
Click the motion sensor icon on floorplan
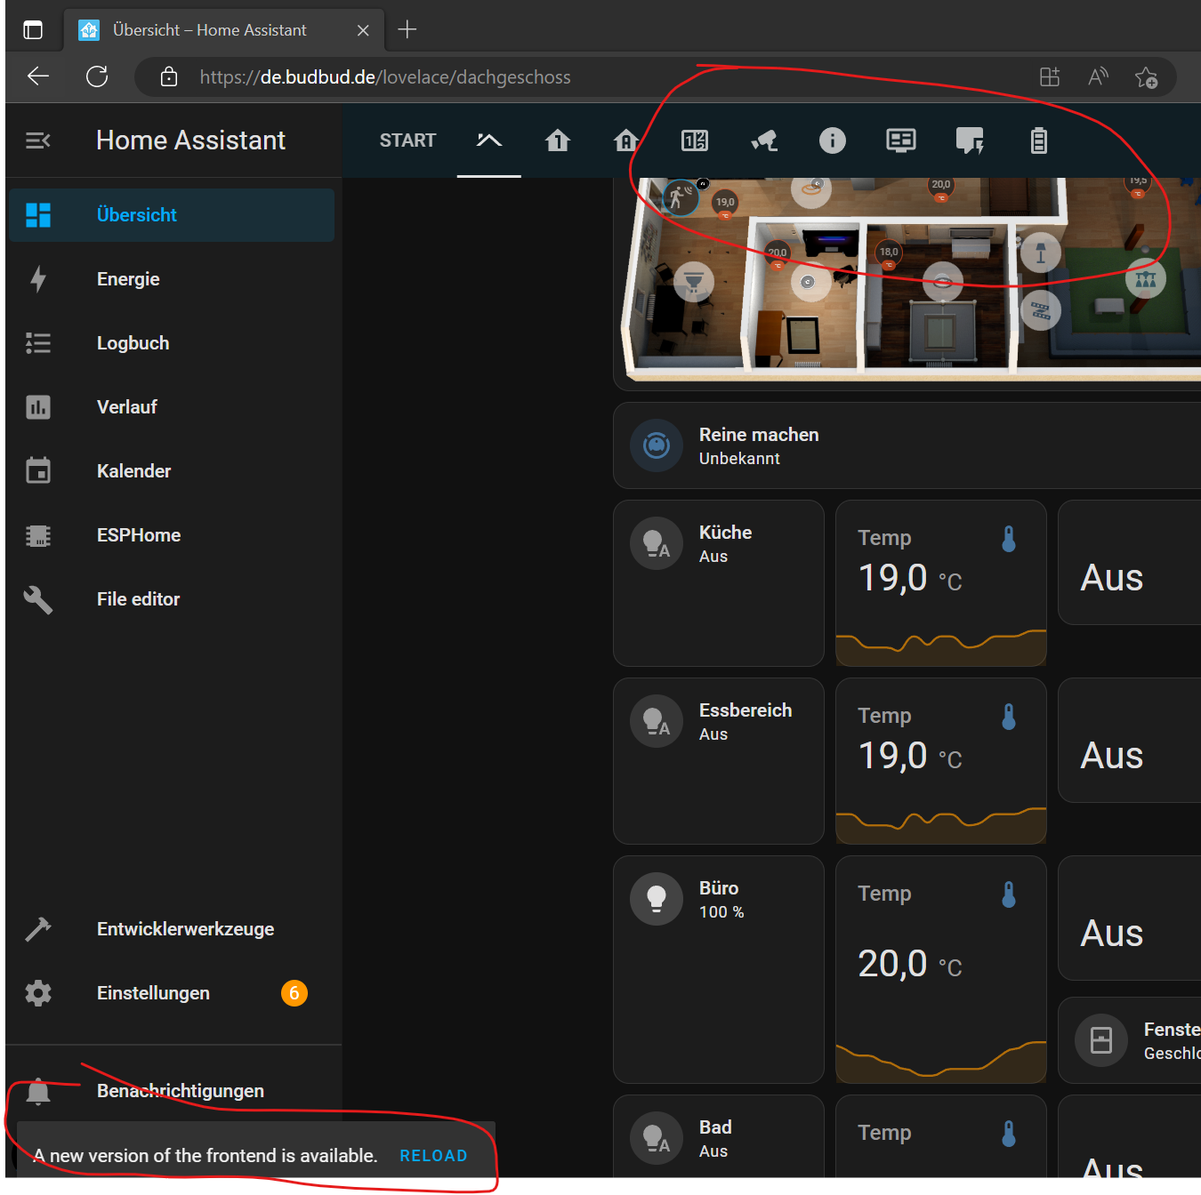click(x=681, y=198)
